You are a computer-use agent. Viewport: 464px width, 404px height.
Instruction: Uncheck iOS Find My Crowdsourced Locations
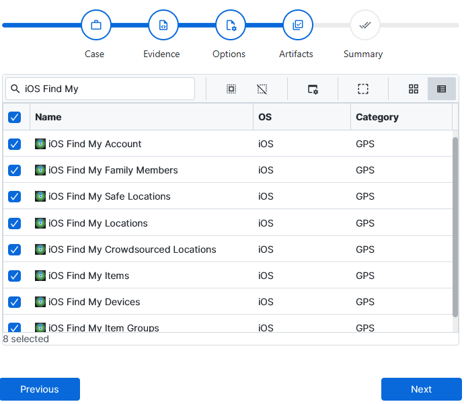click(15, 249)
